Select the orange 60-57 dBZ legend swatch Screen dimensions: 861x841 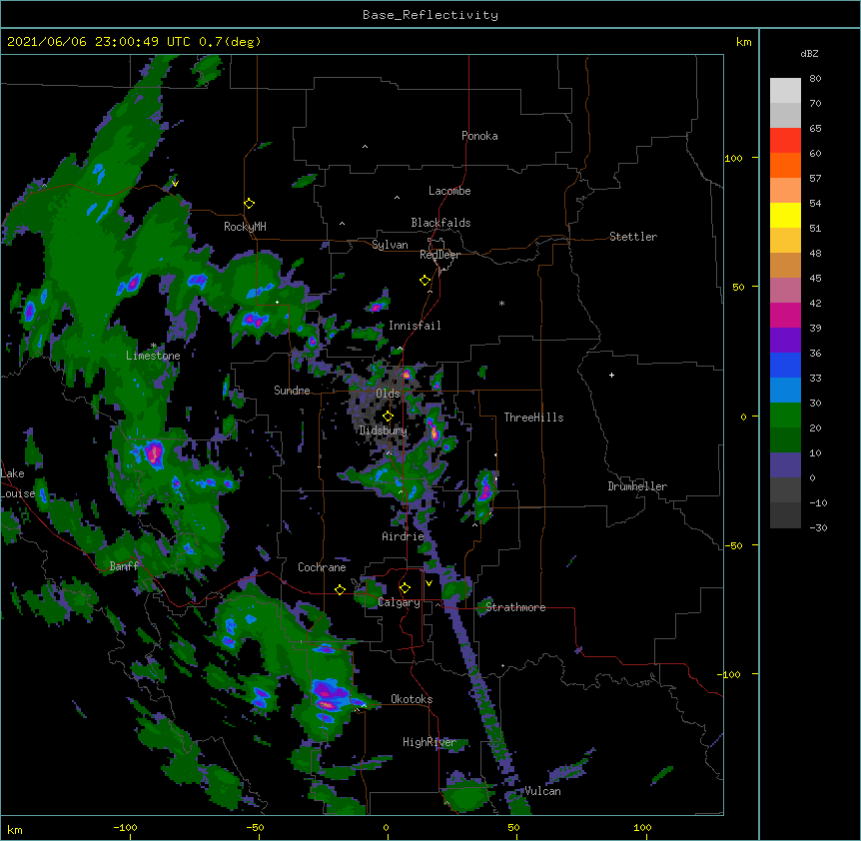[785, 165]
